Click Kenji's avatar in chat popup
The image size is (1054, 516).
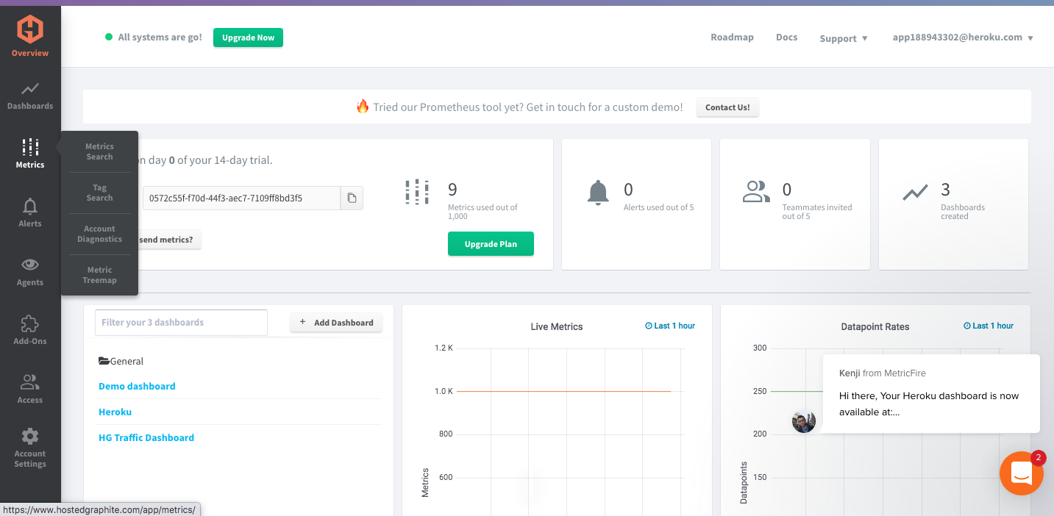804,421
